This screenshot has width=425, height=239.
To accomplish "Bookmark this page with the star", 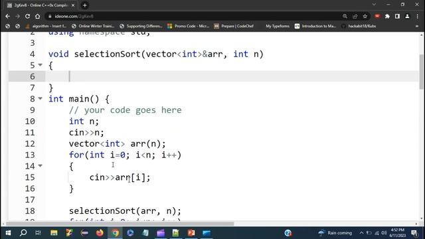I will pos(365,16).
